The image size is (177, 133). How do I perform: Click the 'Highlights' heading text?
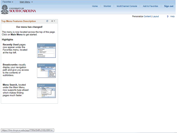[7, 40]
